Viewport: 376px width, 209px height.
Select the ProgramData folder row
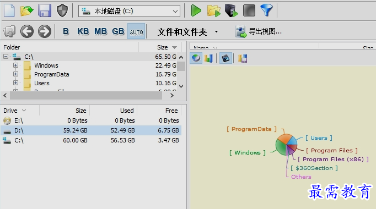coord(89,74)
